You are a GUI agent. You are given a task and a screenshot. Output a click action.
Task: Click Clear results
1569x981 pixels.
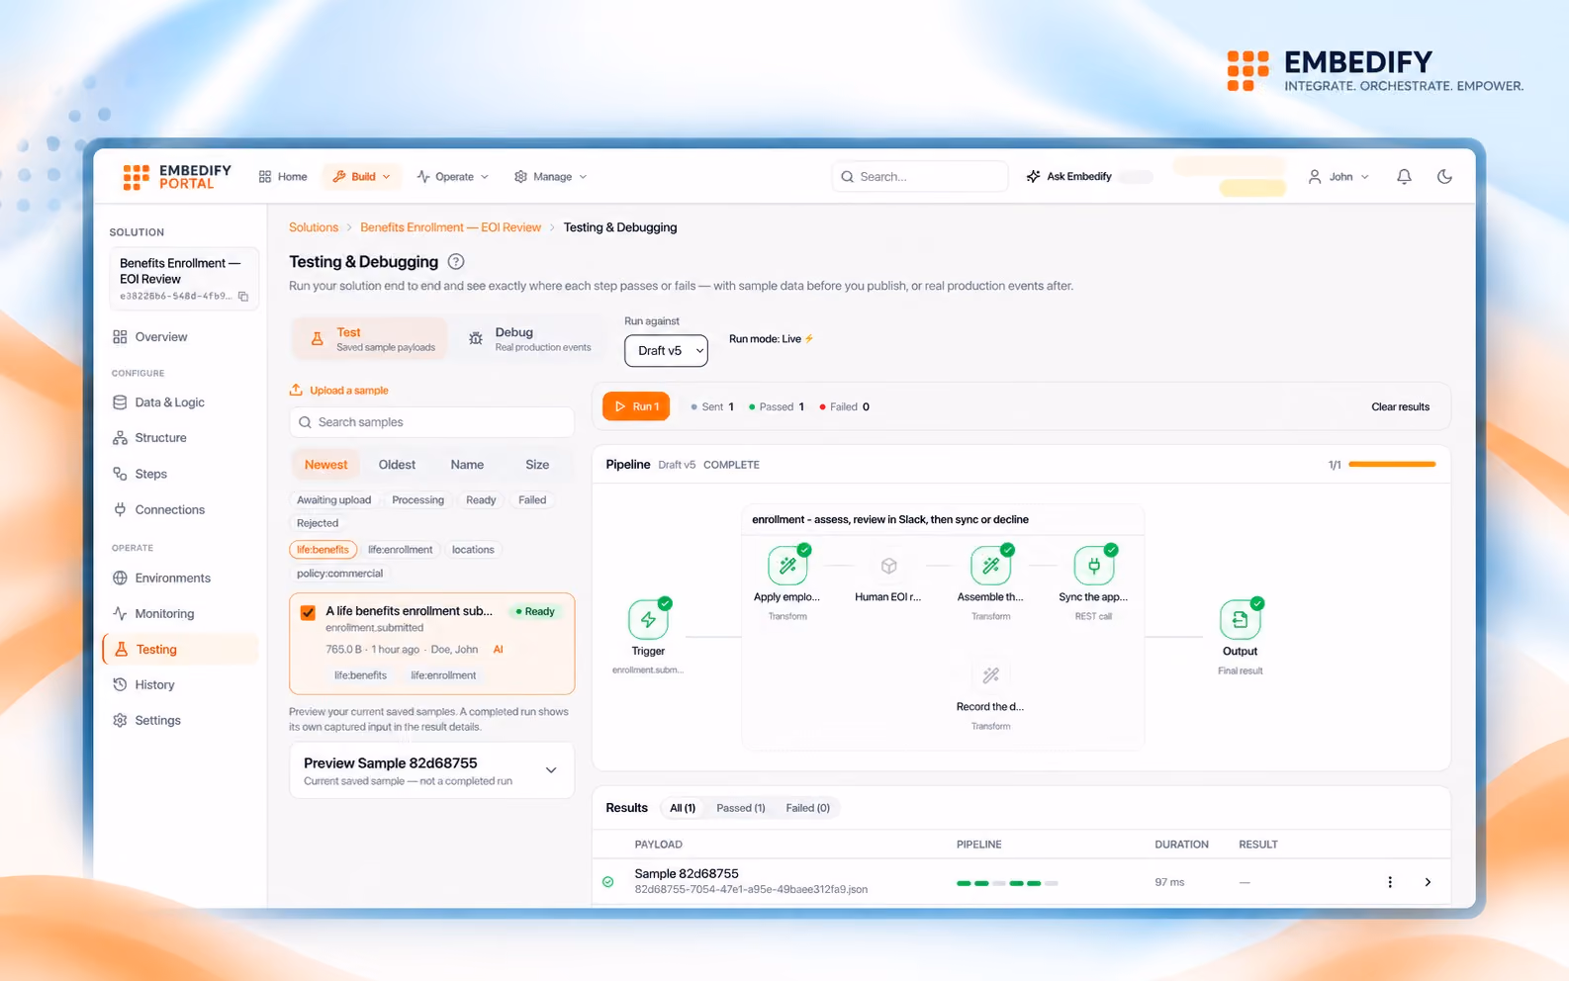(1400, 406)
